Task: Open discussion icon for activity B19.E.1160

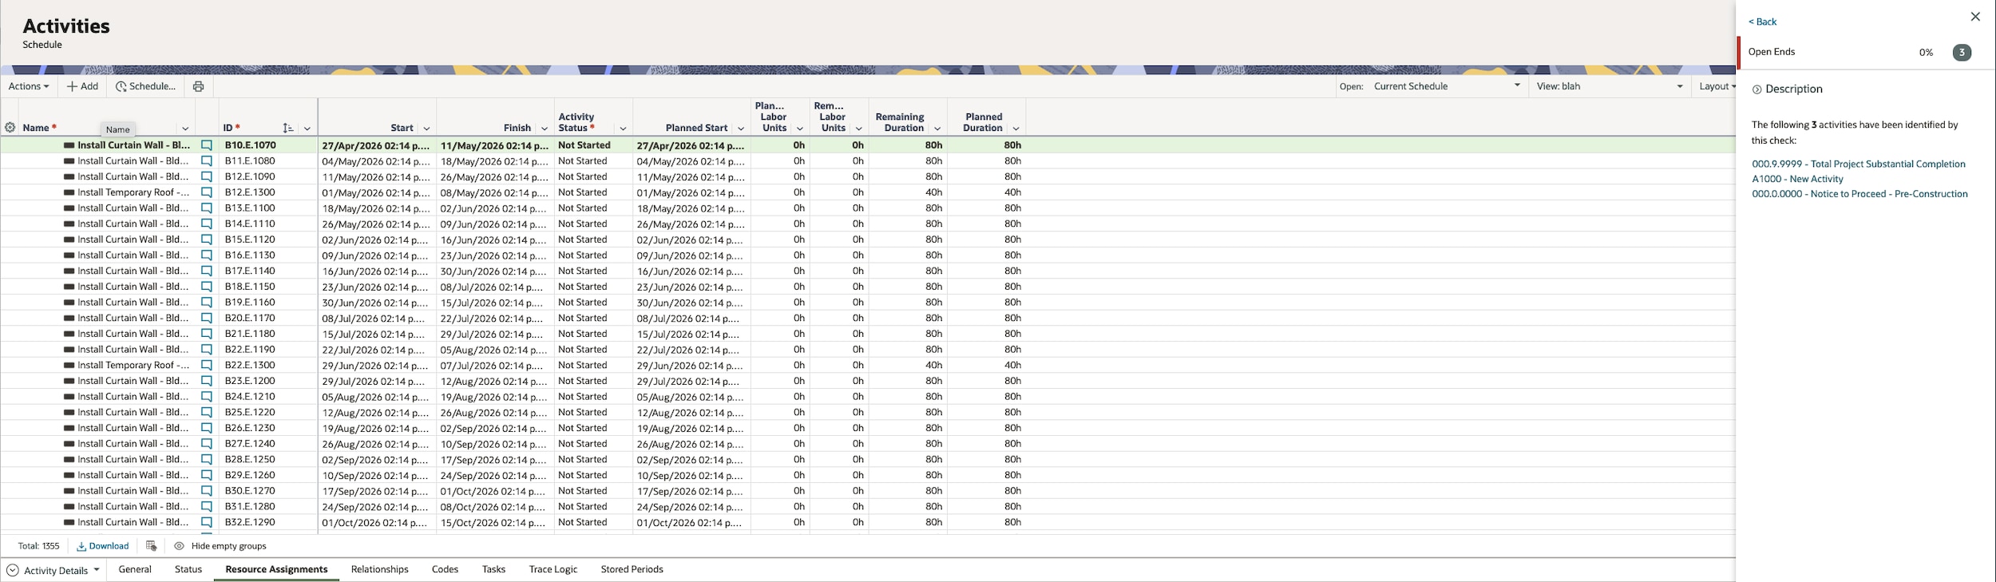Action: 207,303
